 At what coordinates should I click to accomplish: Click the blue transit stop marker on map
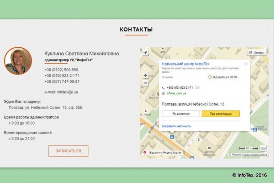pyautogui.click(x=172, y=136)
